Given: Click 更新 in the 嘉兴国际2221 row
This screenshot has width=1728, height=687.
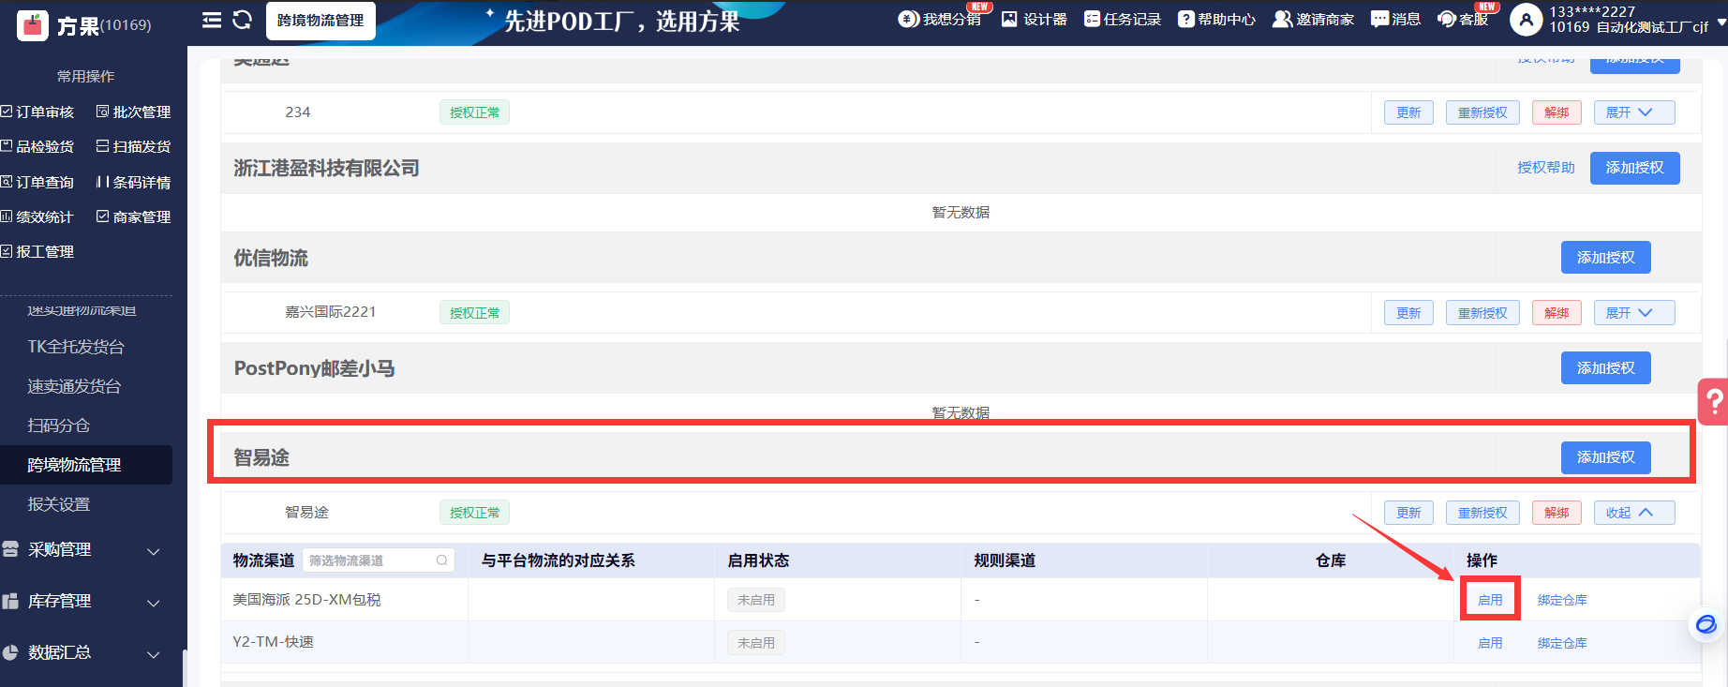Looking at the screenshot, I should [x=1408, y=313].
